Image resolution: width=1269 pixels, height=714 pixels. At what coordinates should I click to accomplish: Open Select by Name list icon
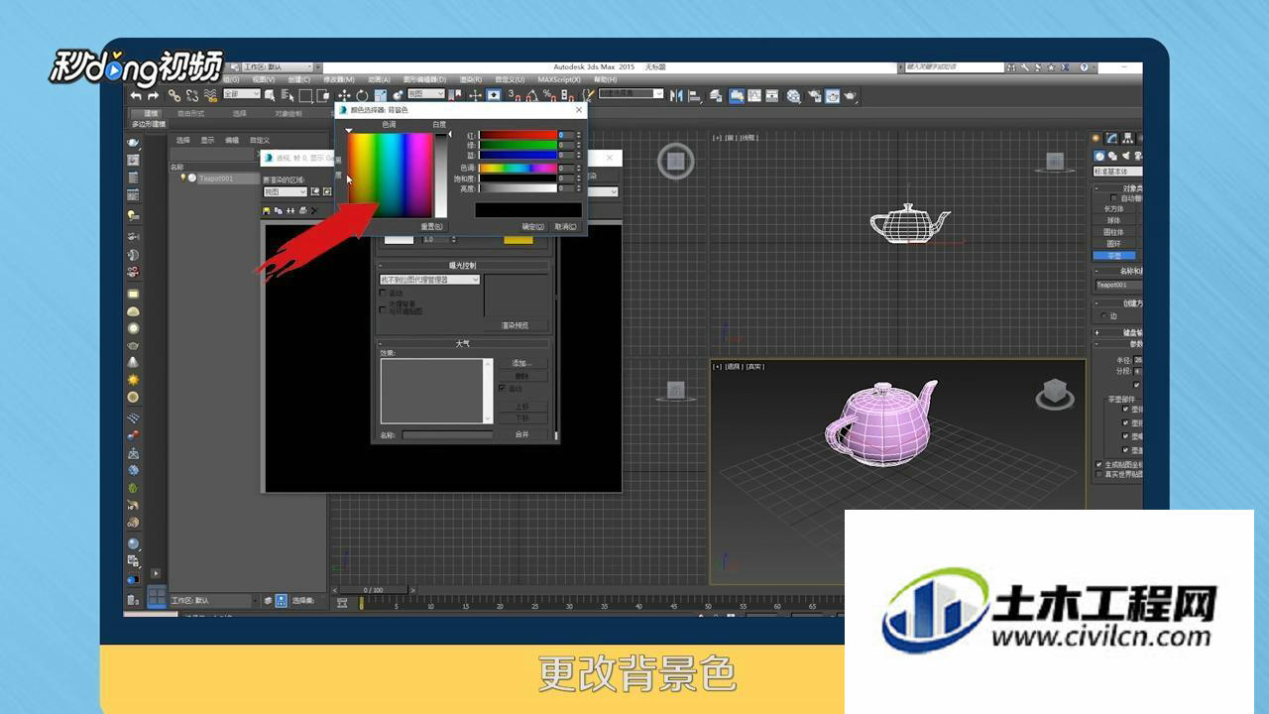click(288, 95)
